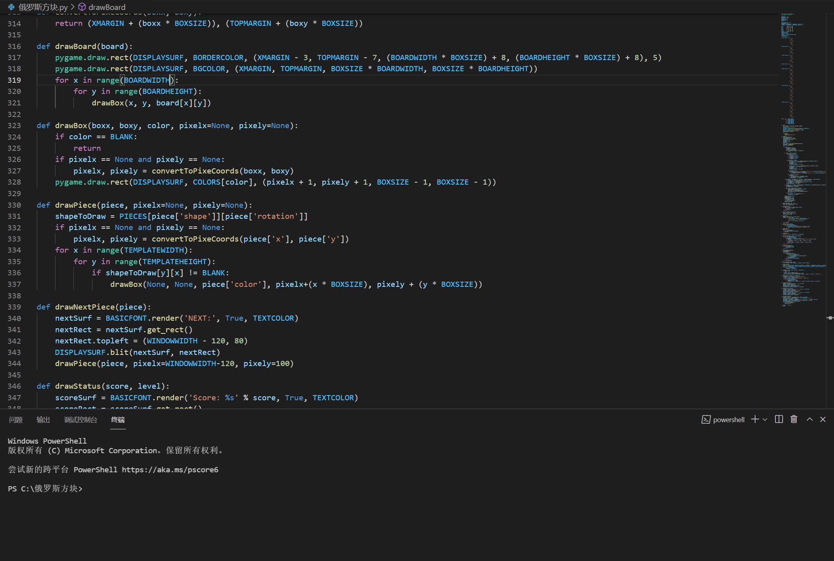
Task: Close the terminal panel
Action: coord(823,419)
